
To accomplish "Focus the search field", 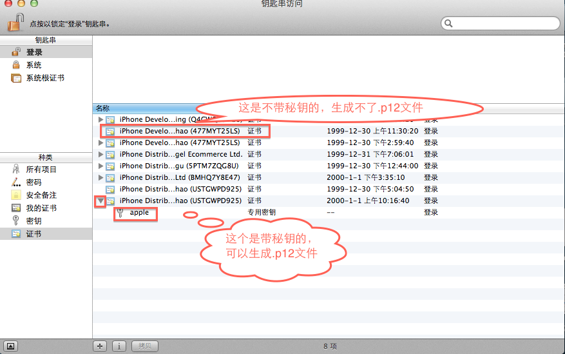I will [x=500, y=23].
